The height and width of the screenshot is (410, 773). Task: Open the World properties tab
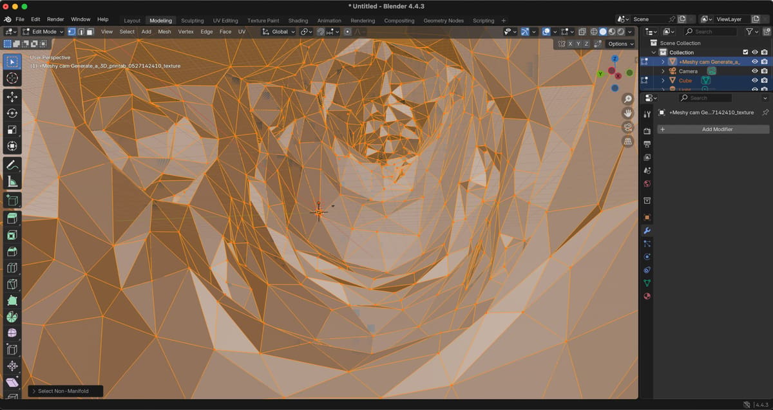tap(647, 183)
